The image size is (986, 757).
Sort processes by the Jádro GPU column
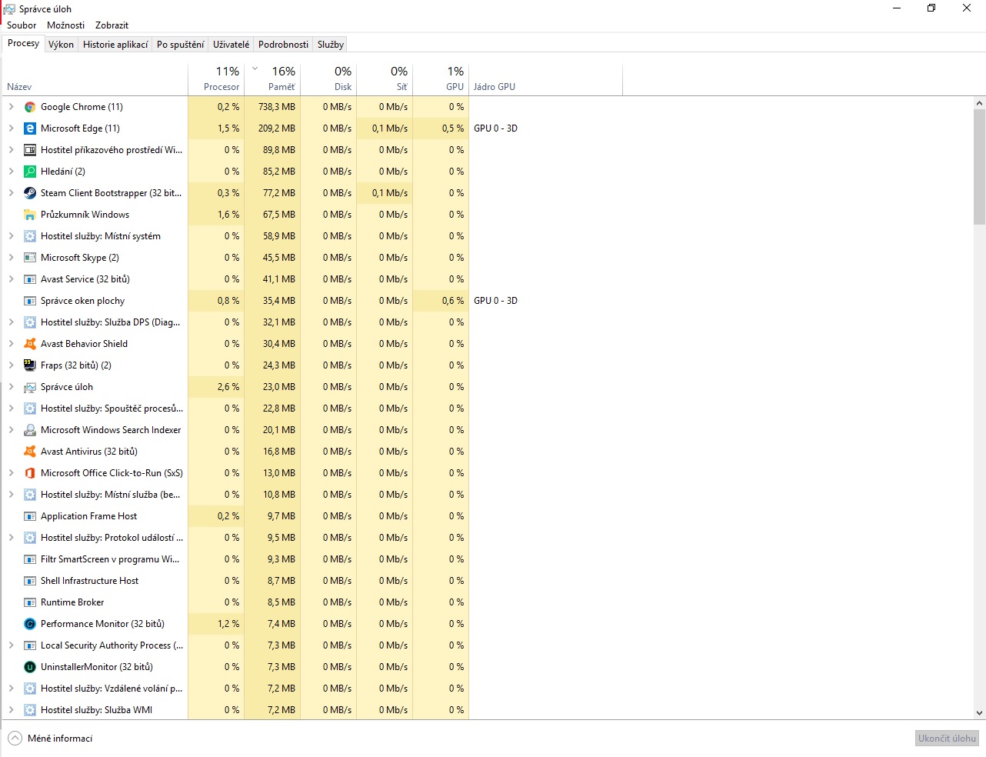click(545, 80)
